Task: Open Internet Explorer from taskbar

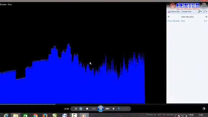Action: [x=6, y=115]
